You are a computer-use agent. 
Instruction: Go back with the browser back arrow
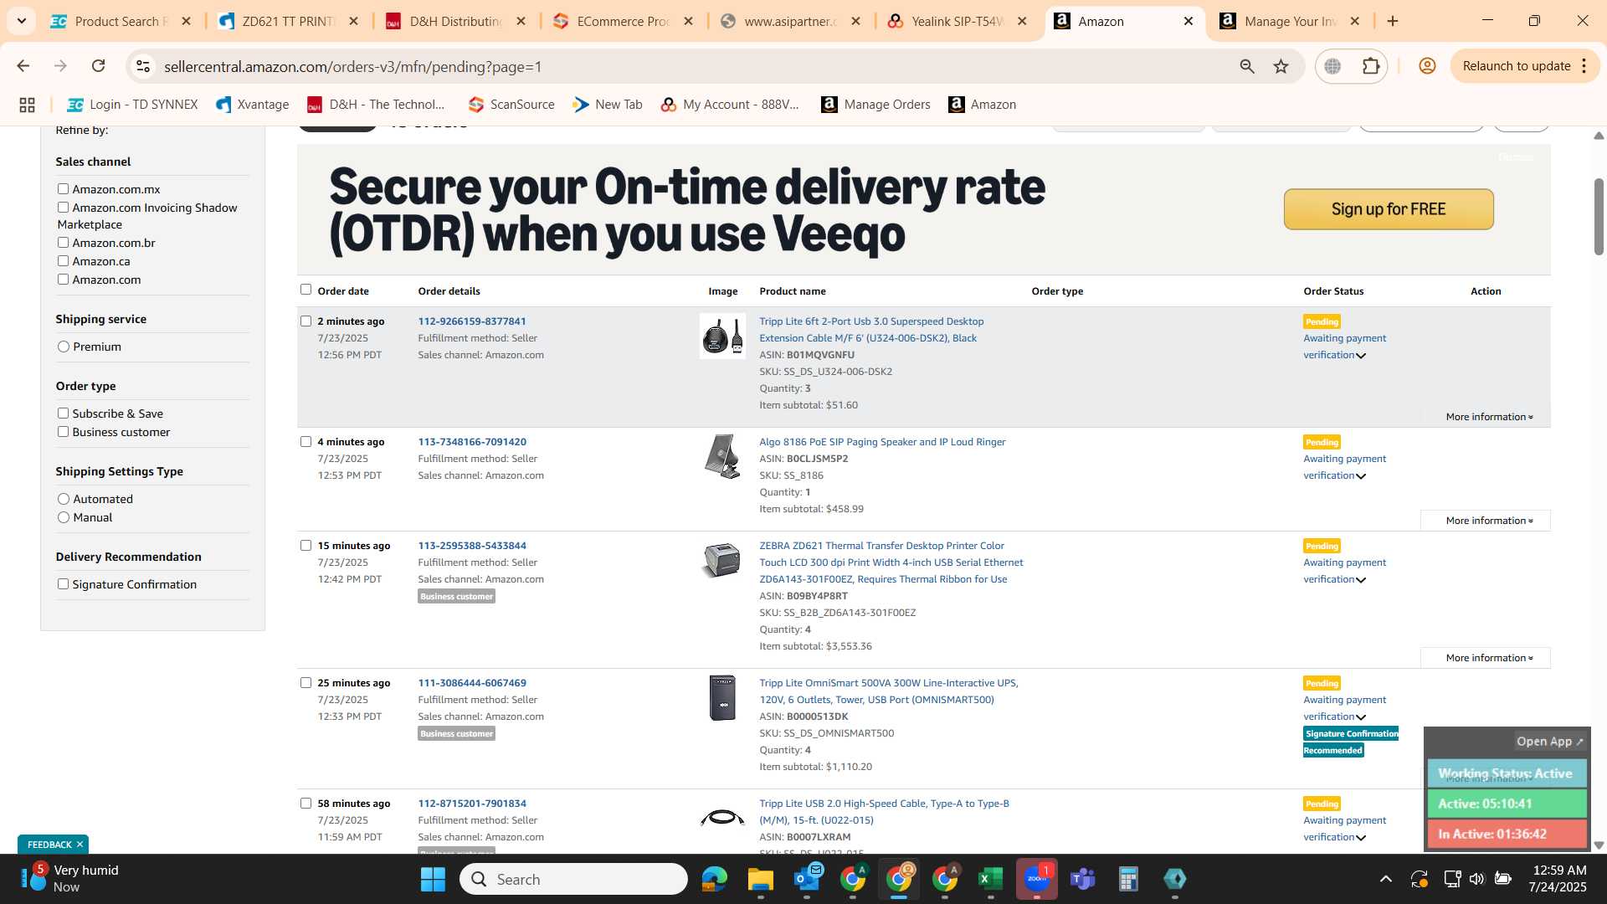pyautogui.click(x=23, y=66)
